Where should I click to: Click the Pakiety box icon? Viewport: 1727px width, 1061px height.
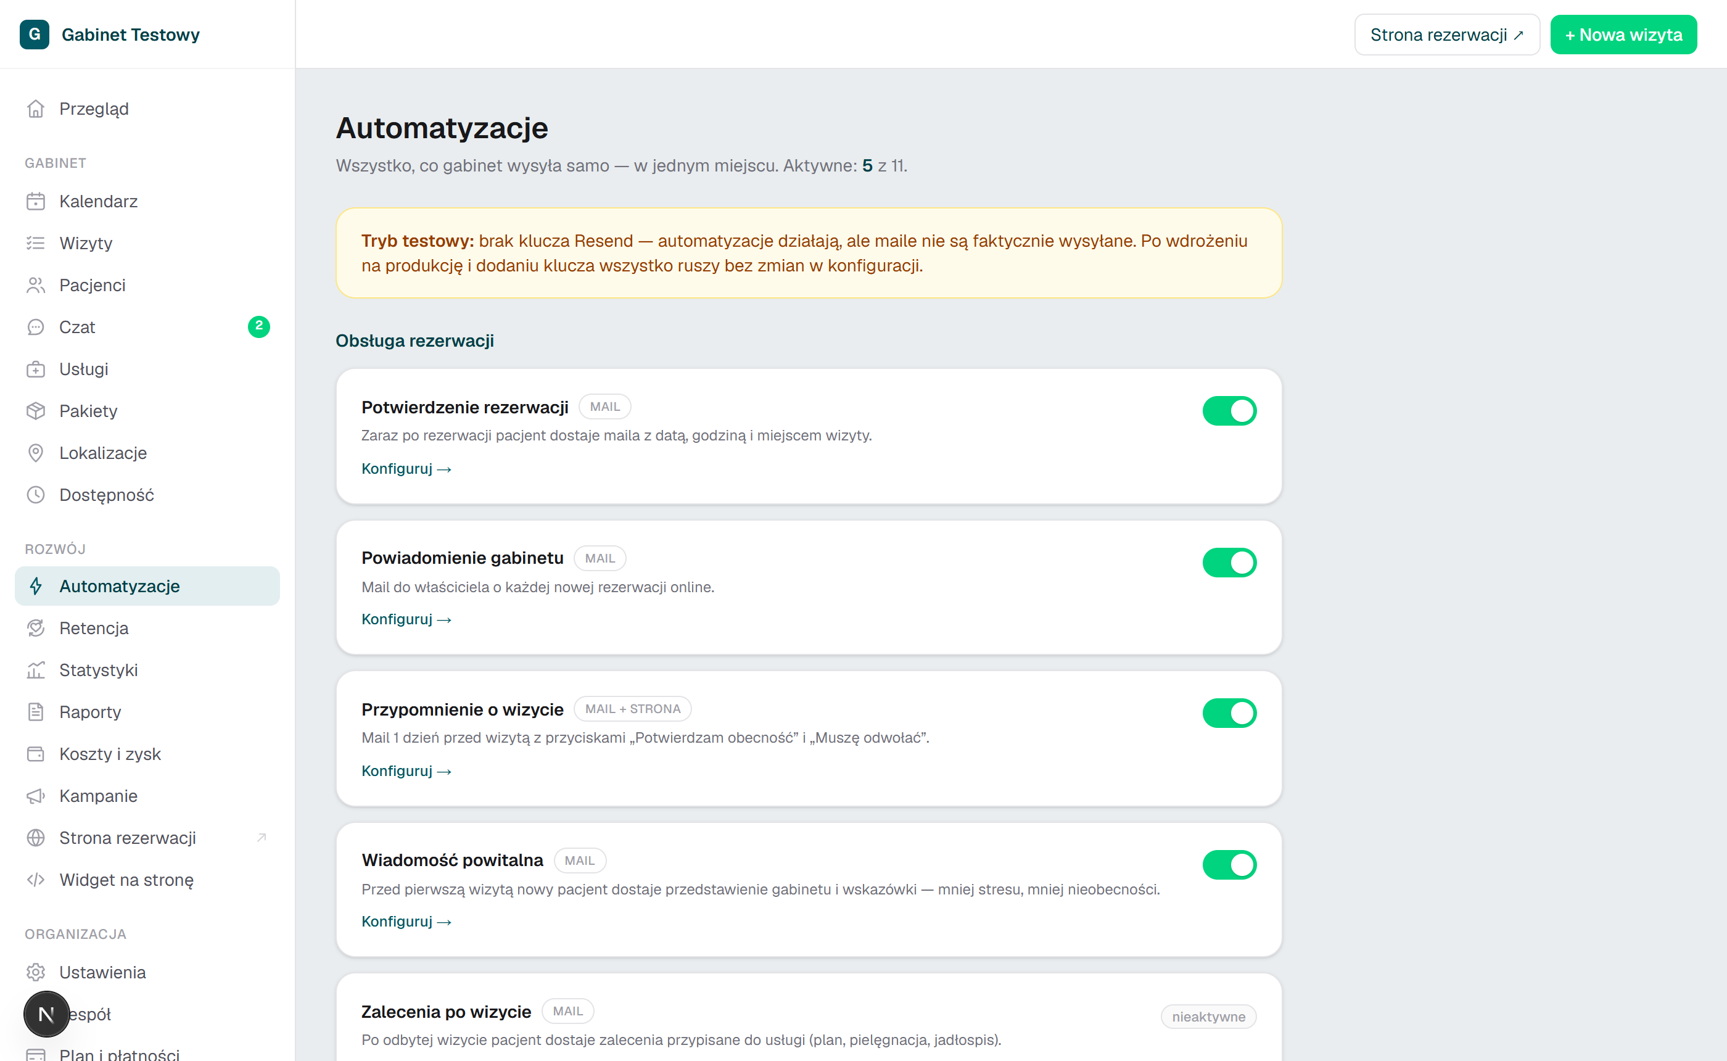36,411
